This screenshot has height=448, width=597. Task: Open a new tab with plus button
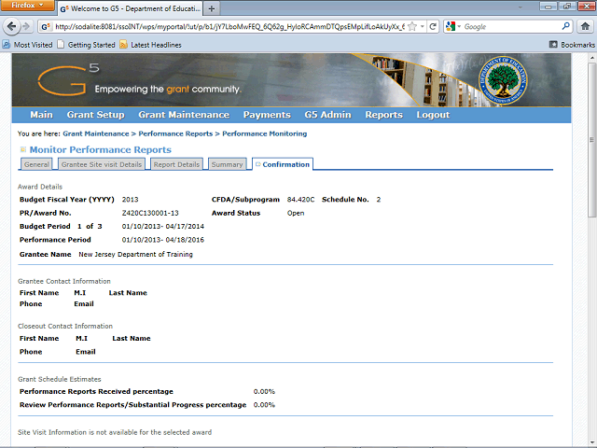coord(212,8)
